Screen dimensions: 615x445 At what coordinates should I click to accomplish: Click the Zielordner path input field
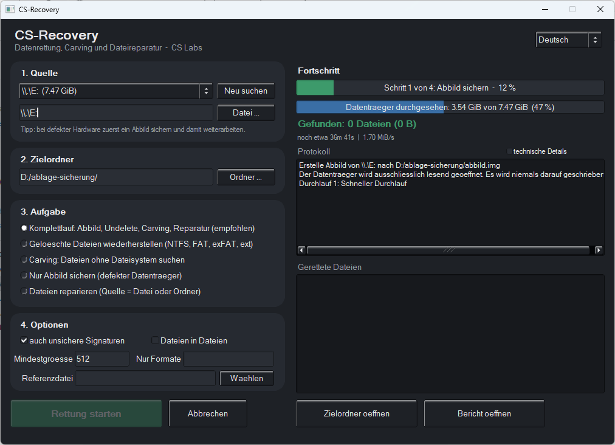pyautogui.click(x=116, y=177)
